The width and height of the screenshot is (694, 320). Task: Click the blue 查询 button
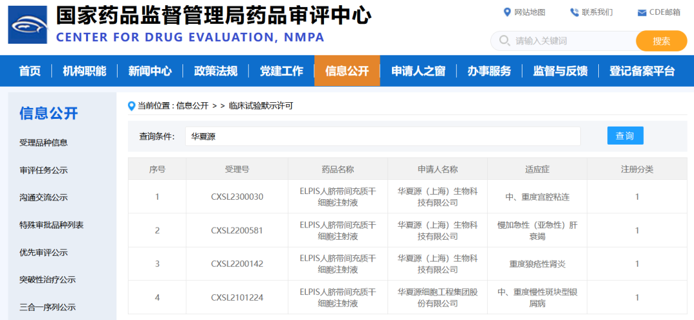625,136
